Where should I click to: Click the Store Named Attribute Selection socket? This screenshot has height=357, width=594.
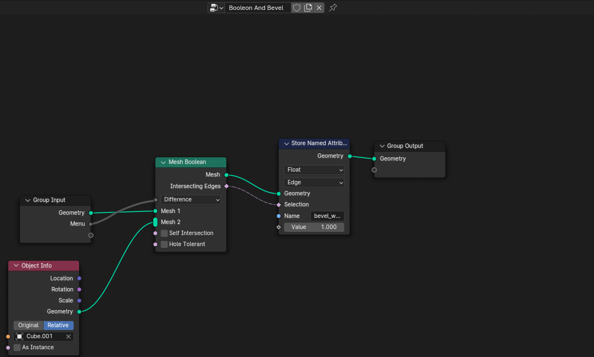pos(279,205)
